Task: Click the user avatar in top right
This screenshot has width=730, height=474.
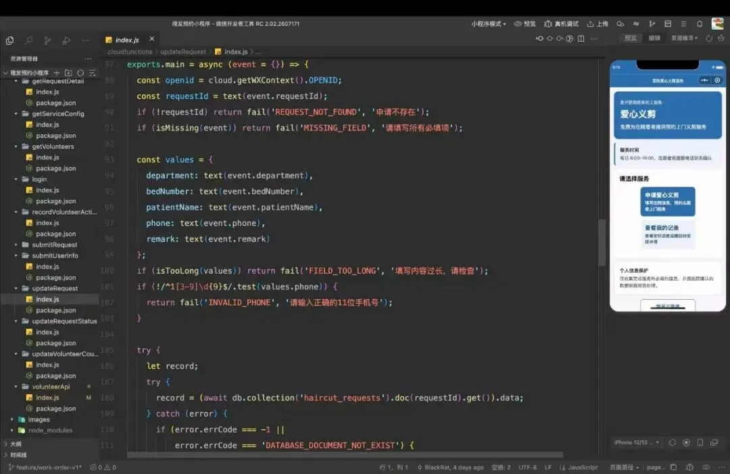Action: (718, 24)
